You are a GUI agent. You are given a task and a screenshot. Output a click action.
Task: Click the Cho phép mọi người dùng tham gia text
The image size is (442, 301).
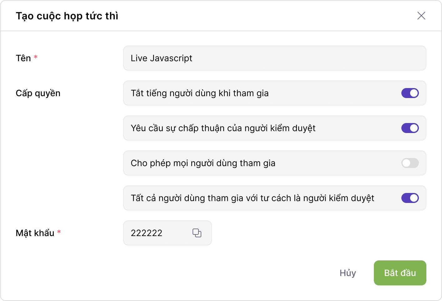tap(203, 163)
